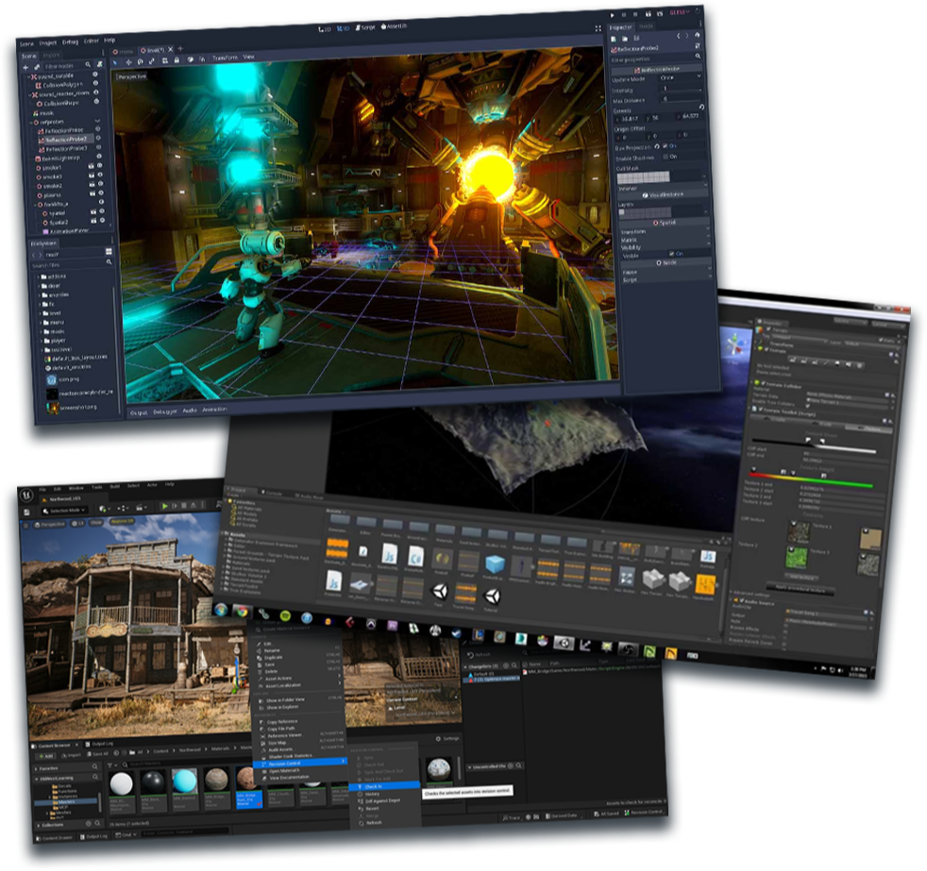Toggle visibility of plasma node
The width and height of the screenshot is (927, 871).
[101, 193]
